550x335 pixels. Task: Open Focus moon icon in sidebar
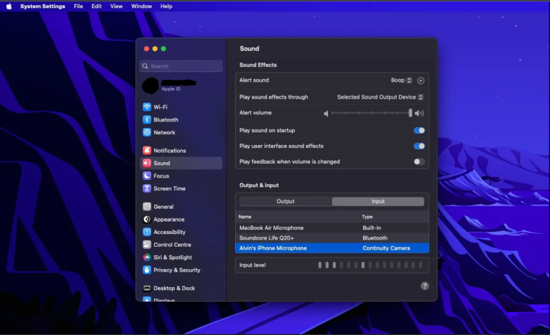click(x=147, y=176)
